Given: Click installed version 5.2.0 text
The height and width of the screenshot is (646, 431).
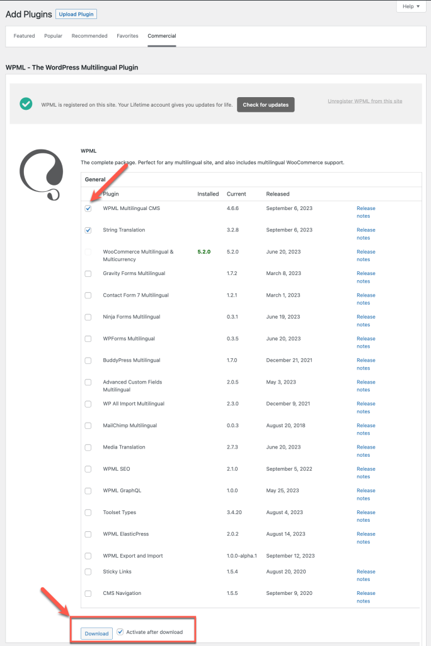Looking at the screenshot, I should 204,252.
